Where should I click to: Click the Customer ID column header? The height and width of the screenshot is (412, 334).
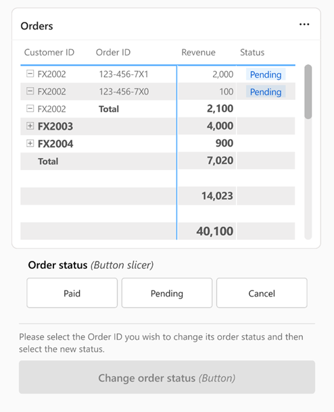point(49,52)
